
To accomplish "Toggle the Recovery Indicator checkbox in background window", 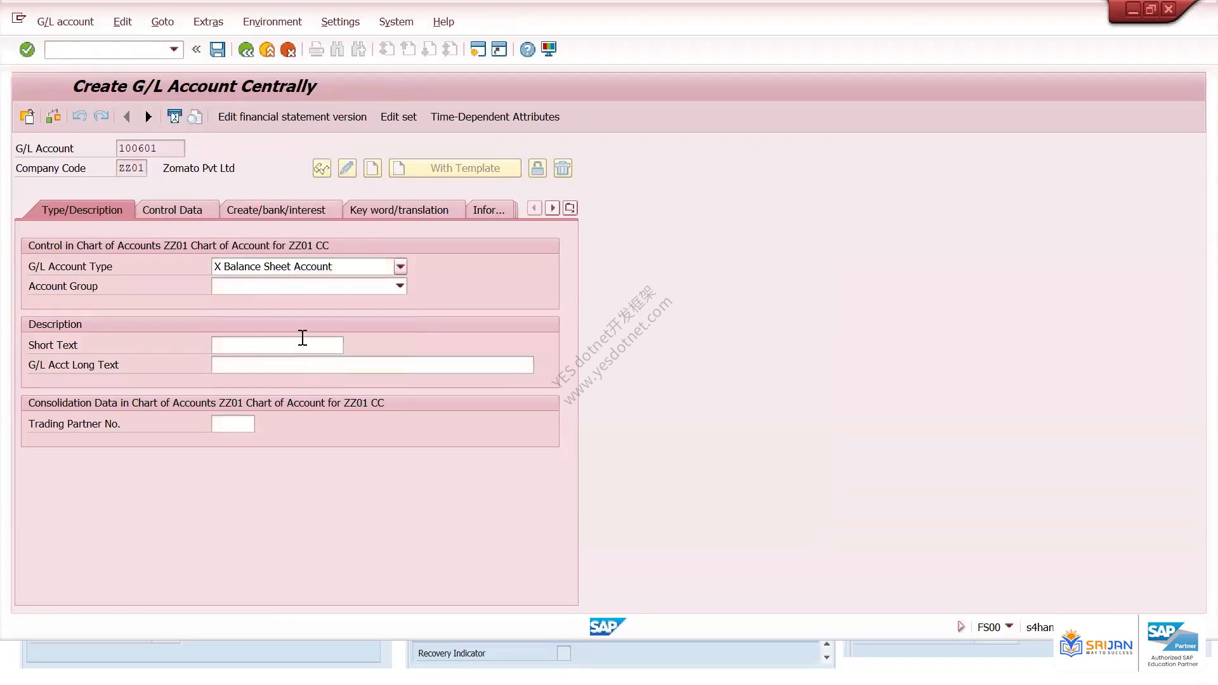I will click(563, 653).
